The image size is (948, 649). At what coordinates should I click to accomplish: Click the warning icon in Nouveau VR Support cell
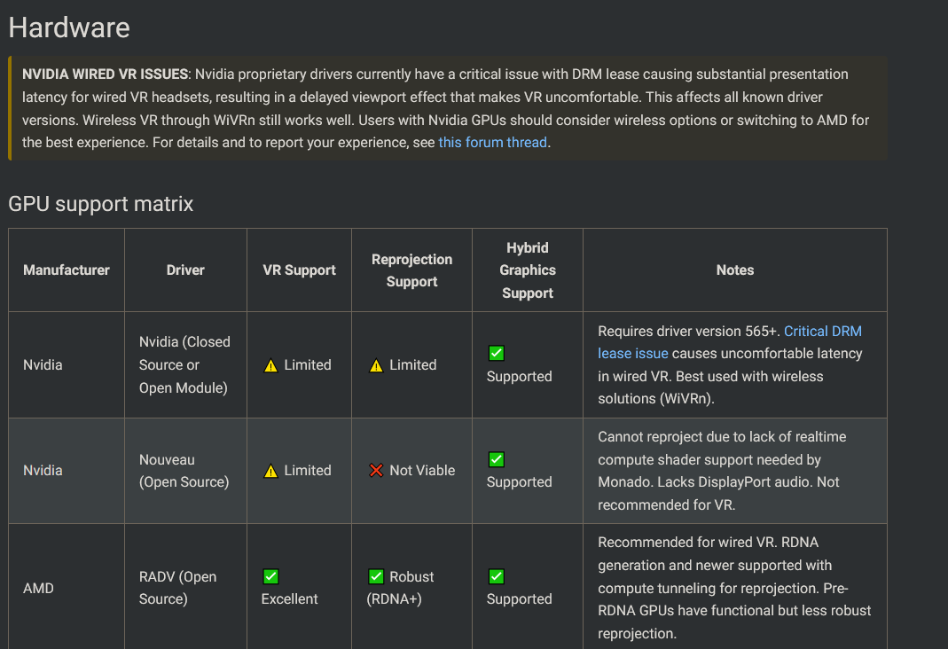pyautogui.click(x=270, y=471)
